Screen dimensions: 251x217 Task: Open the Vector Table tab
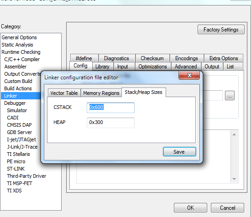[x=64, y=93]
